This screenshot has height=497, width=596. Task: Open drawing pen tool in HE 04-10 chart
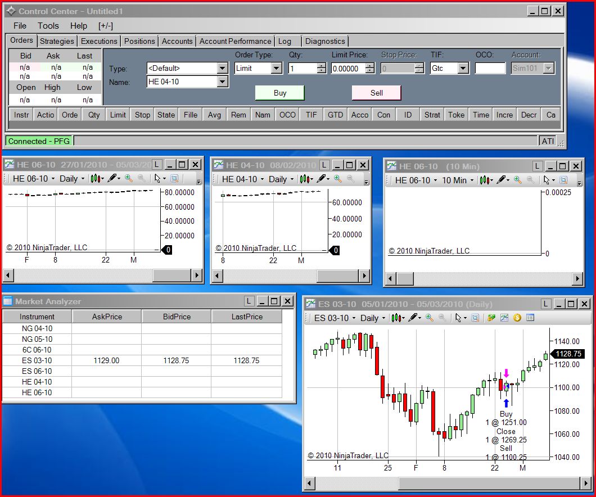[322, 179]
